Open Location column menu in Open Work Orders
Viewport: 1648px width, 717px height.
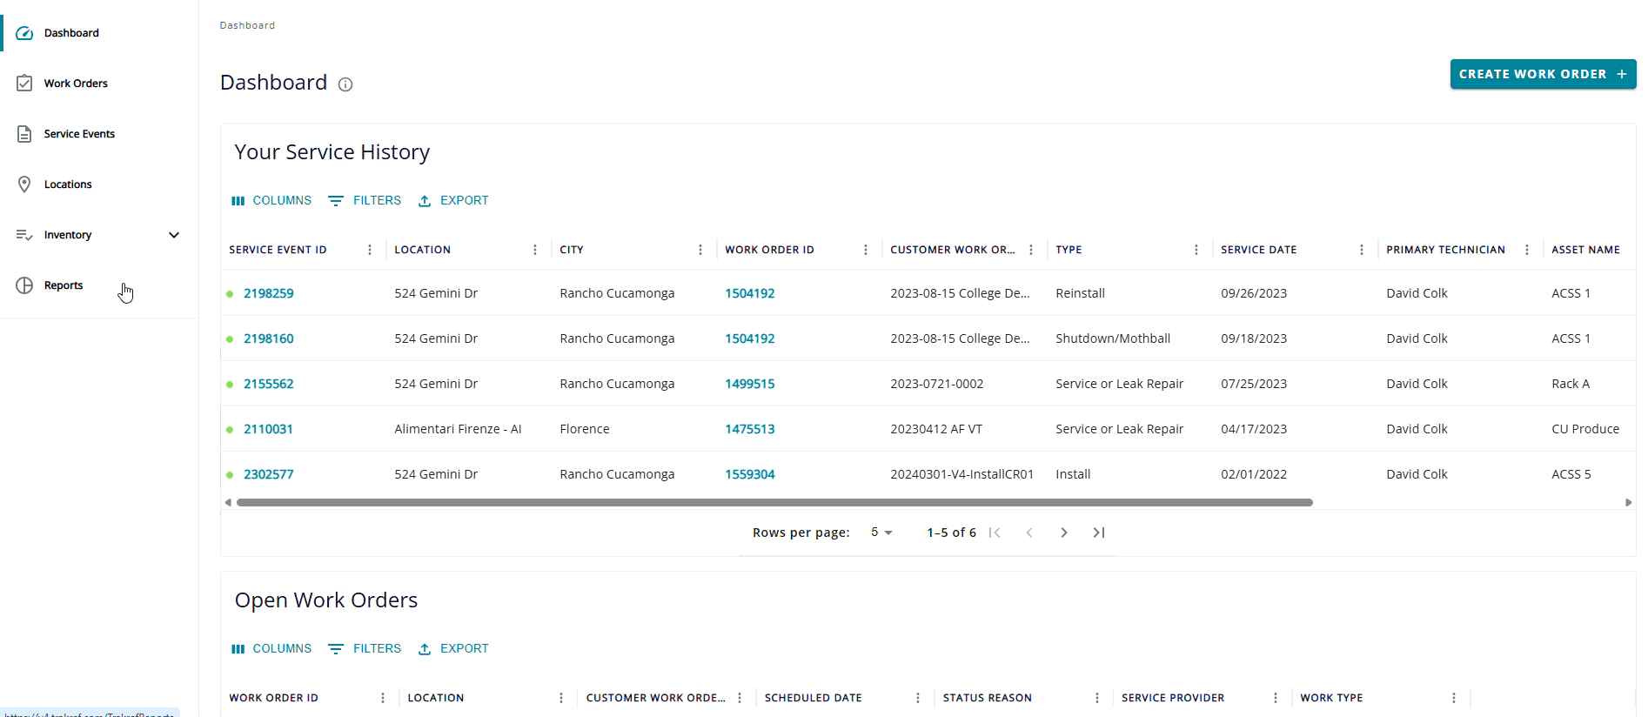561,698
